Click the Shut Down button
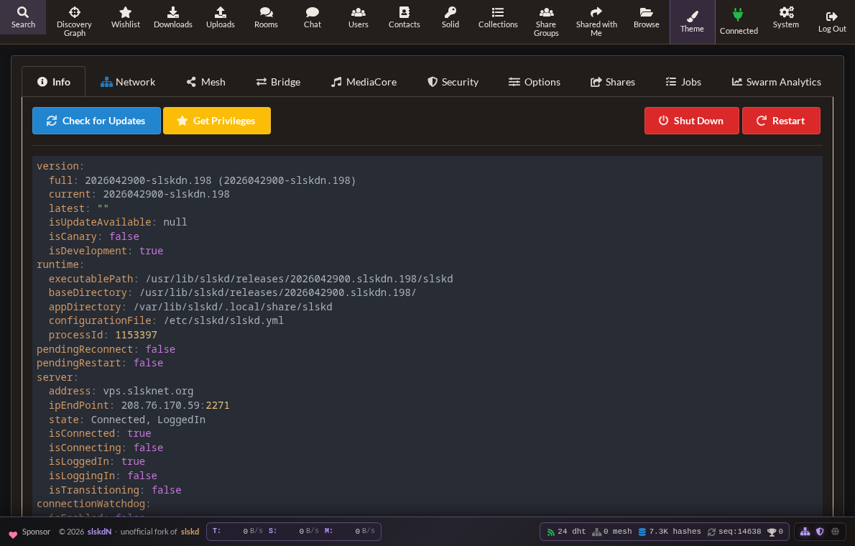The image size is (855, 546). (691, 121)
